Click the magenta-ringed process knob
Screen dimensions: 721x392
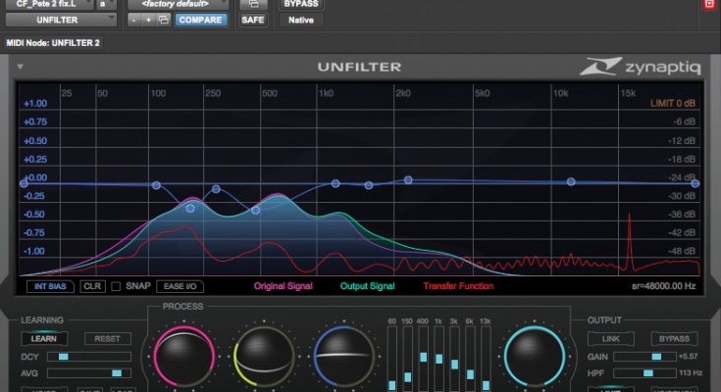(x=183, y=359)
